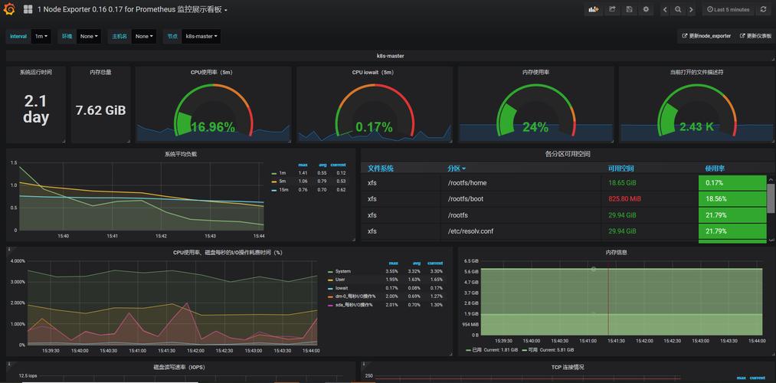Screen dimensions: 776x383
Task: Open the dashboard title dropdown
Action: (133, 10)
